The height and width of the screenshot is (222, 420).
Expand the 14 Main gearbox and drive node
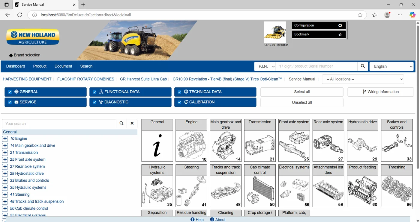click(x=5, y=146)
